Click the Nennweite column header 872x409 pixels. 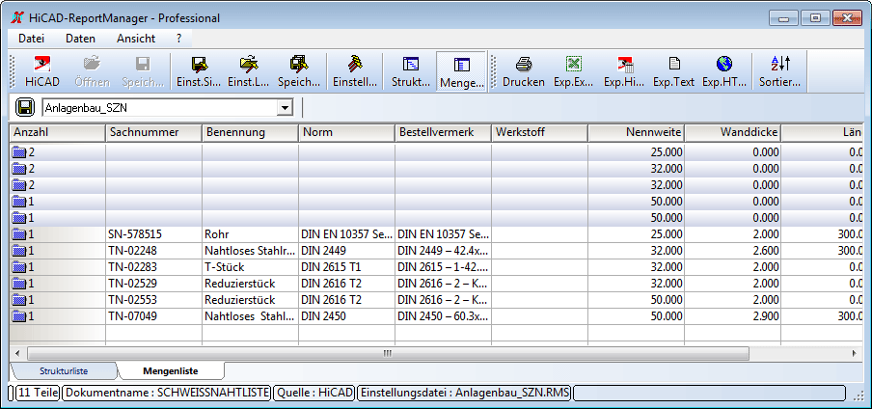click(x=637, y=133)
